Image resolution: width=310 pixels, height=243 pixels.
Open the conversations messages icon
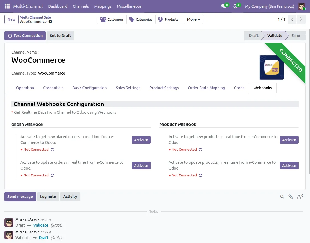224,6
